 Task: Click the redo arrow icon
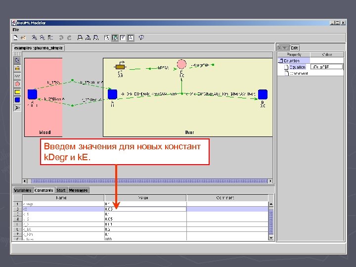pyautogui.click(x=69, y=38)
